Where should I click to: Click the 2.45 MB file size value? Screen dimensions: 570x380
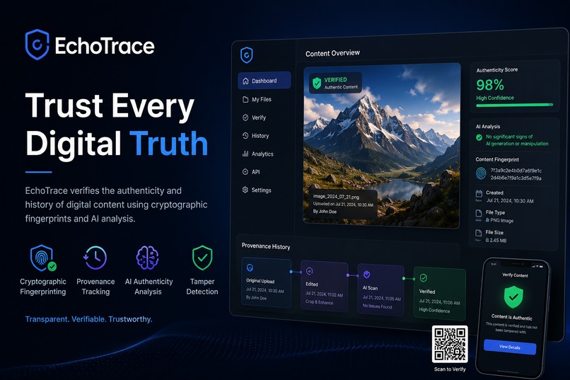tap(498, 241)
